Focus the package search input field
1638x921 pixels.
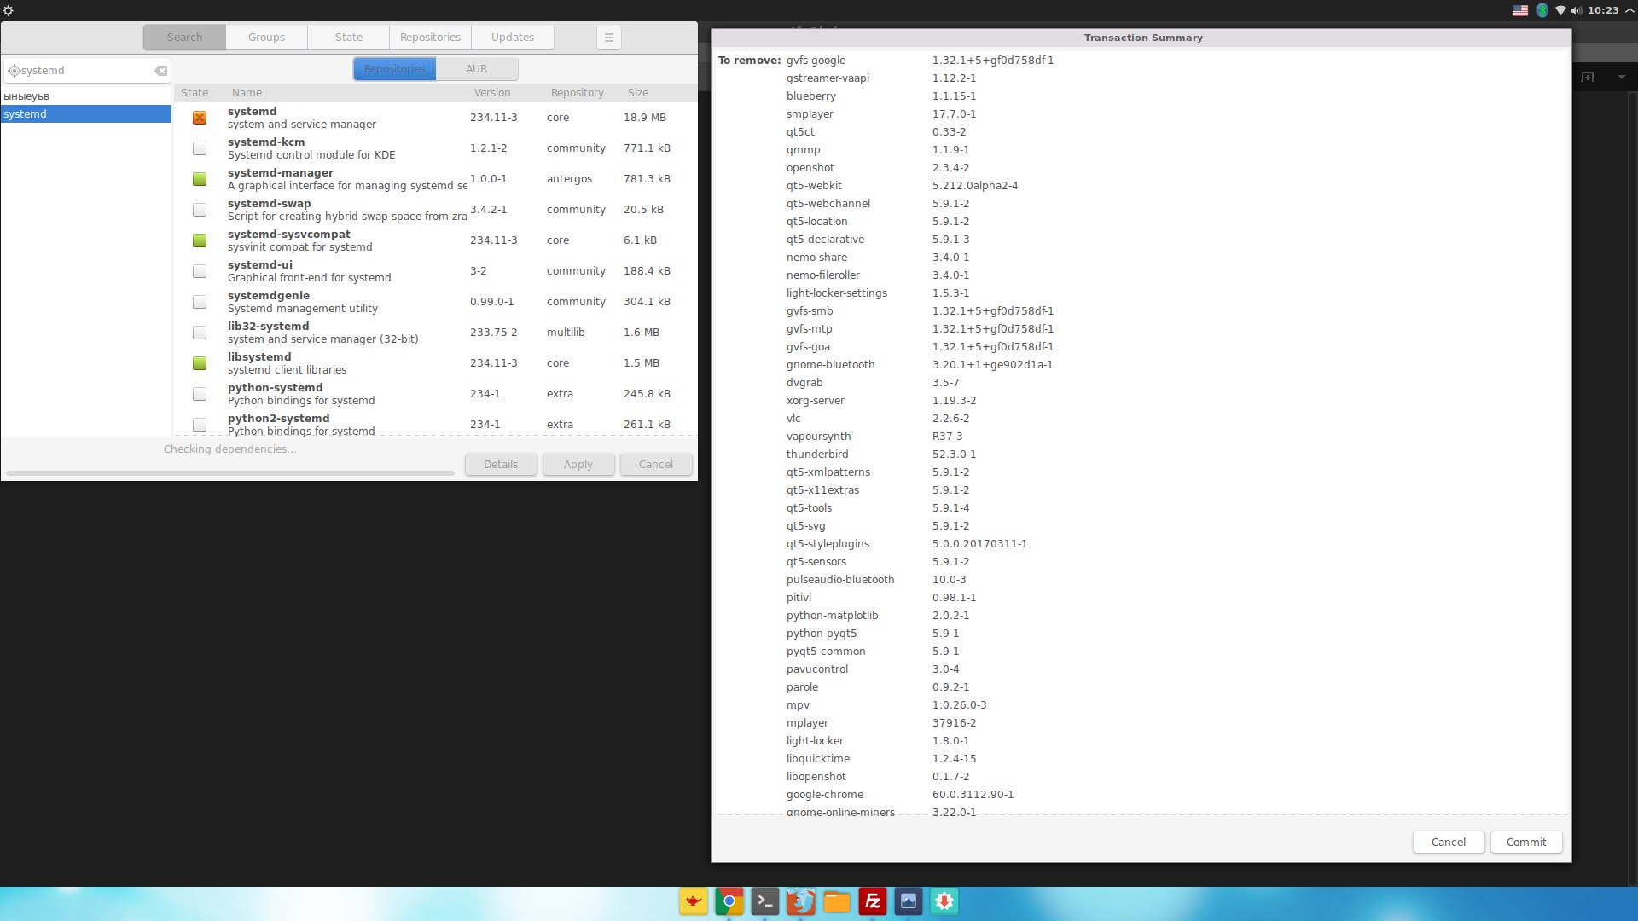pos(85,71)
